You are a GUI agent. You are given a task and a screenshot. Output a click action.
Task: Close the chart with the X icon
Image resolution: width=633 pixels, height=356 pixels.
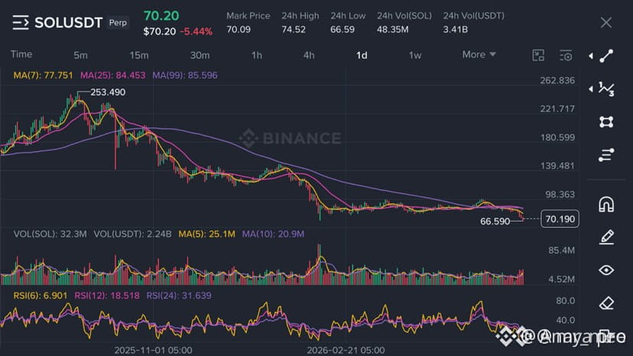tap(606, 23)
